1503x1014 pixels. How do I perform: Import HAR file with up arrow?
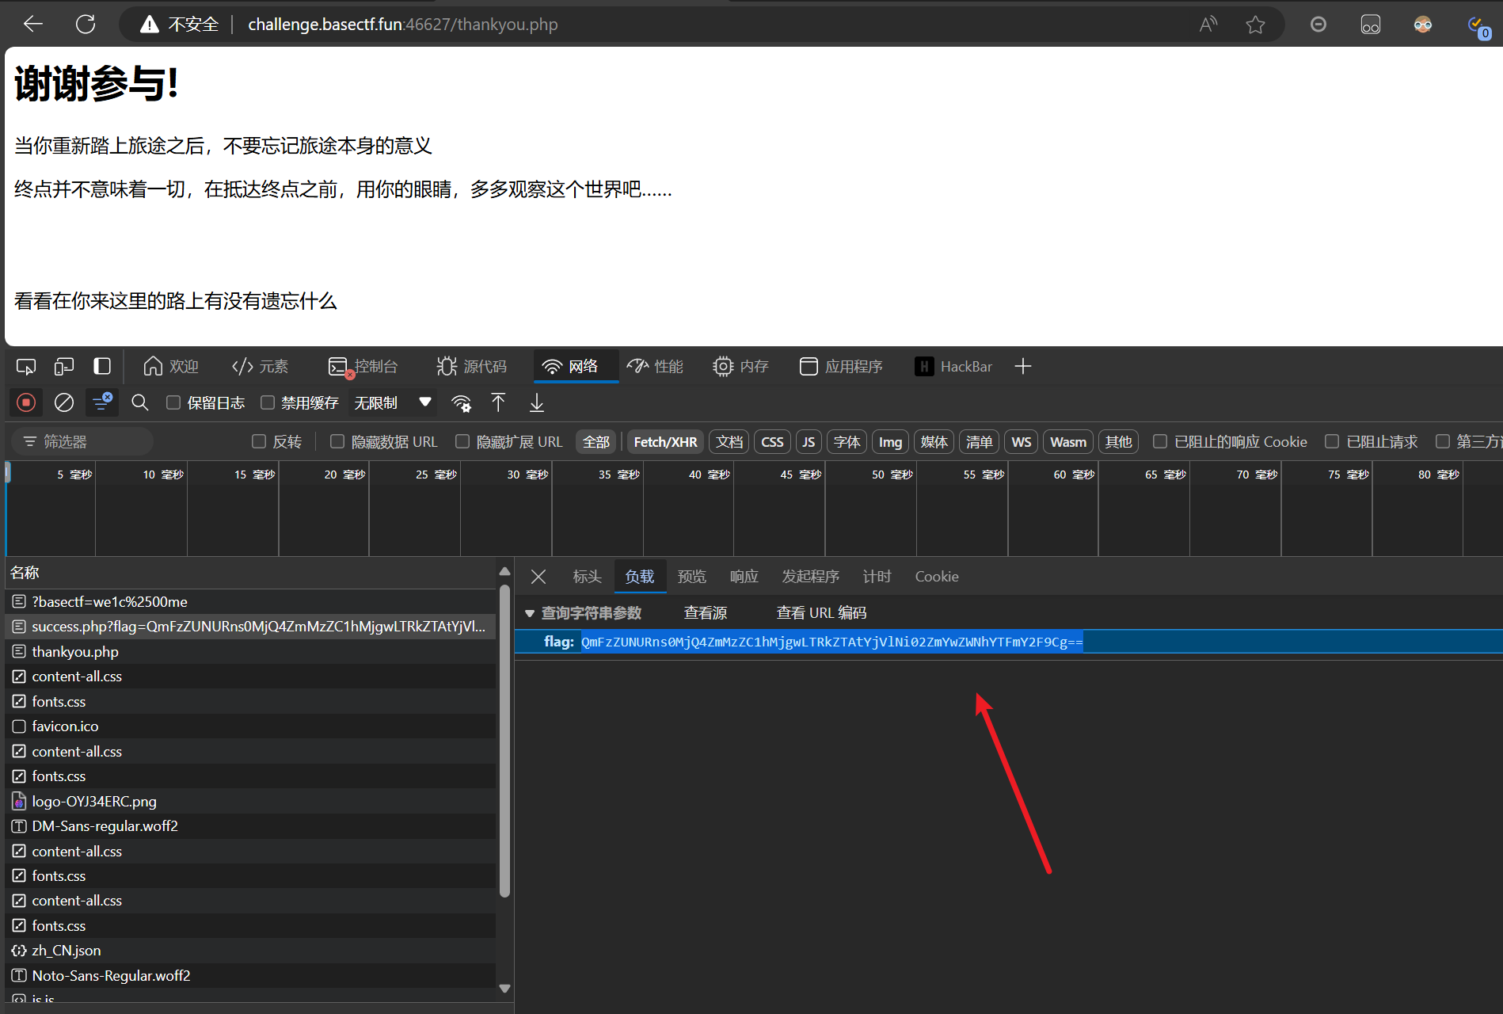coord(498,403)
